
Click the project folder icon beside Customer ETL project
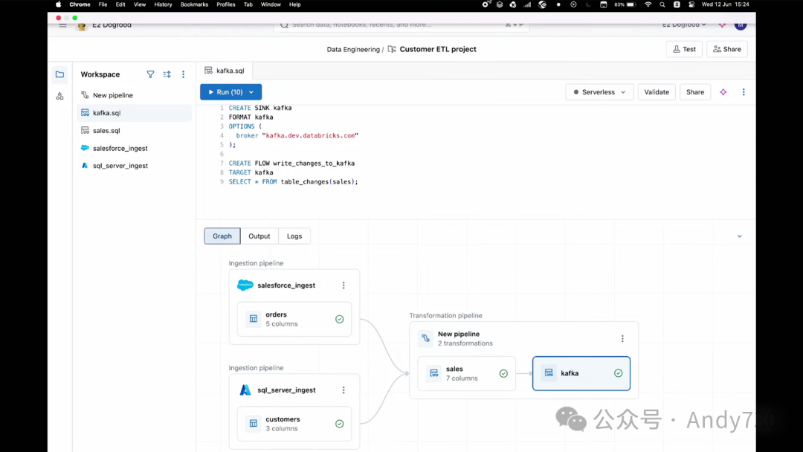pos(392,49)
